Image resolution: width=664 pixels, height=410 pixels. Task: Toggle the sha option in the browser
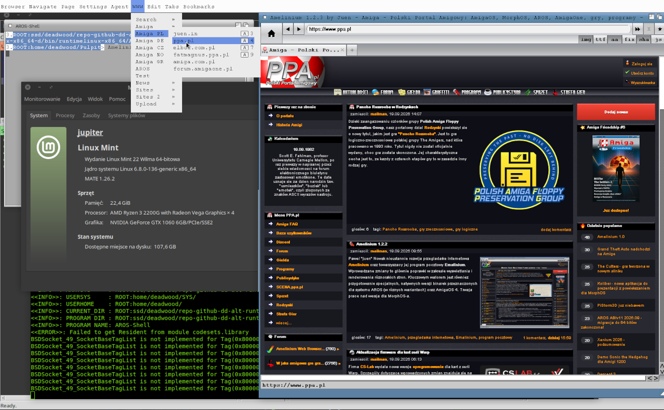[x=644, y=39]
